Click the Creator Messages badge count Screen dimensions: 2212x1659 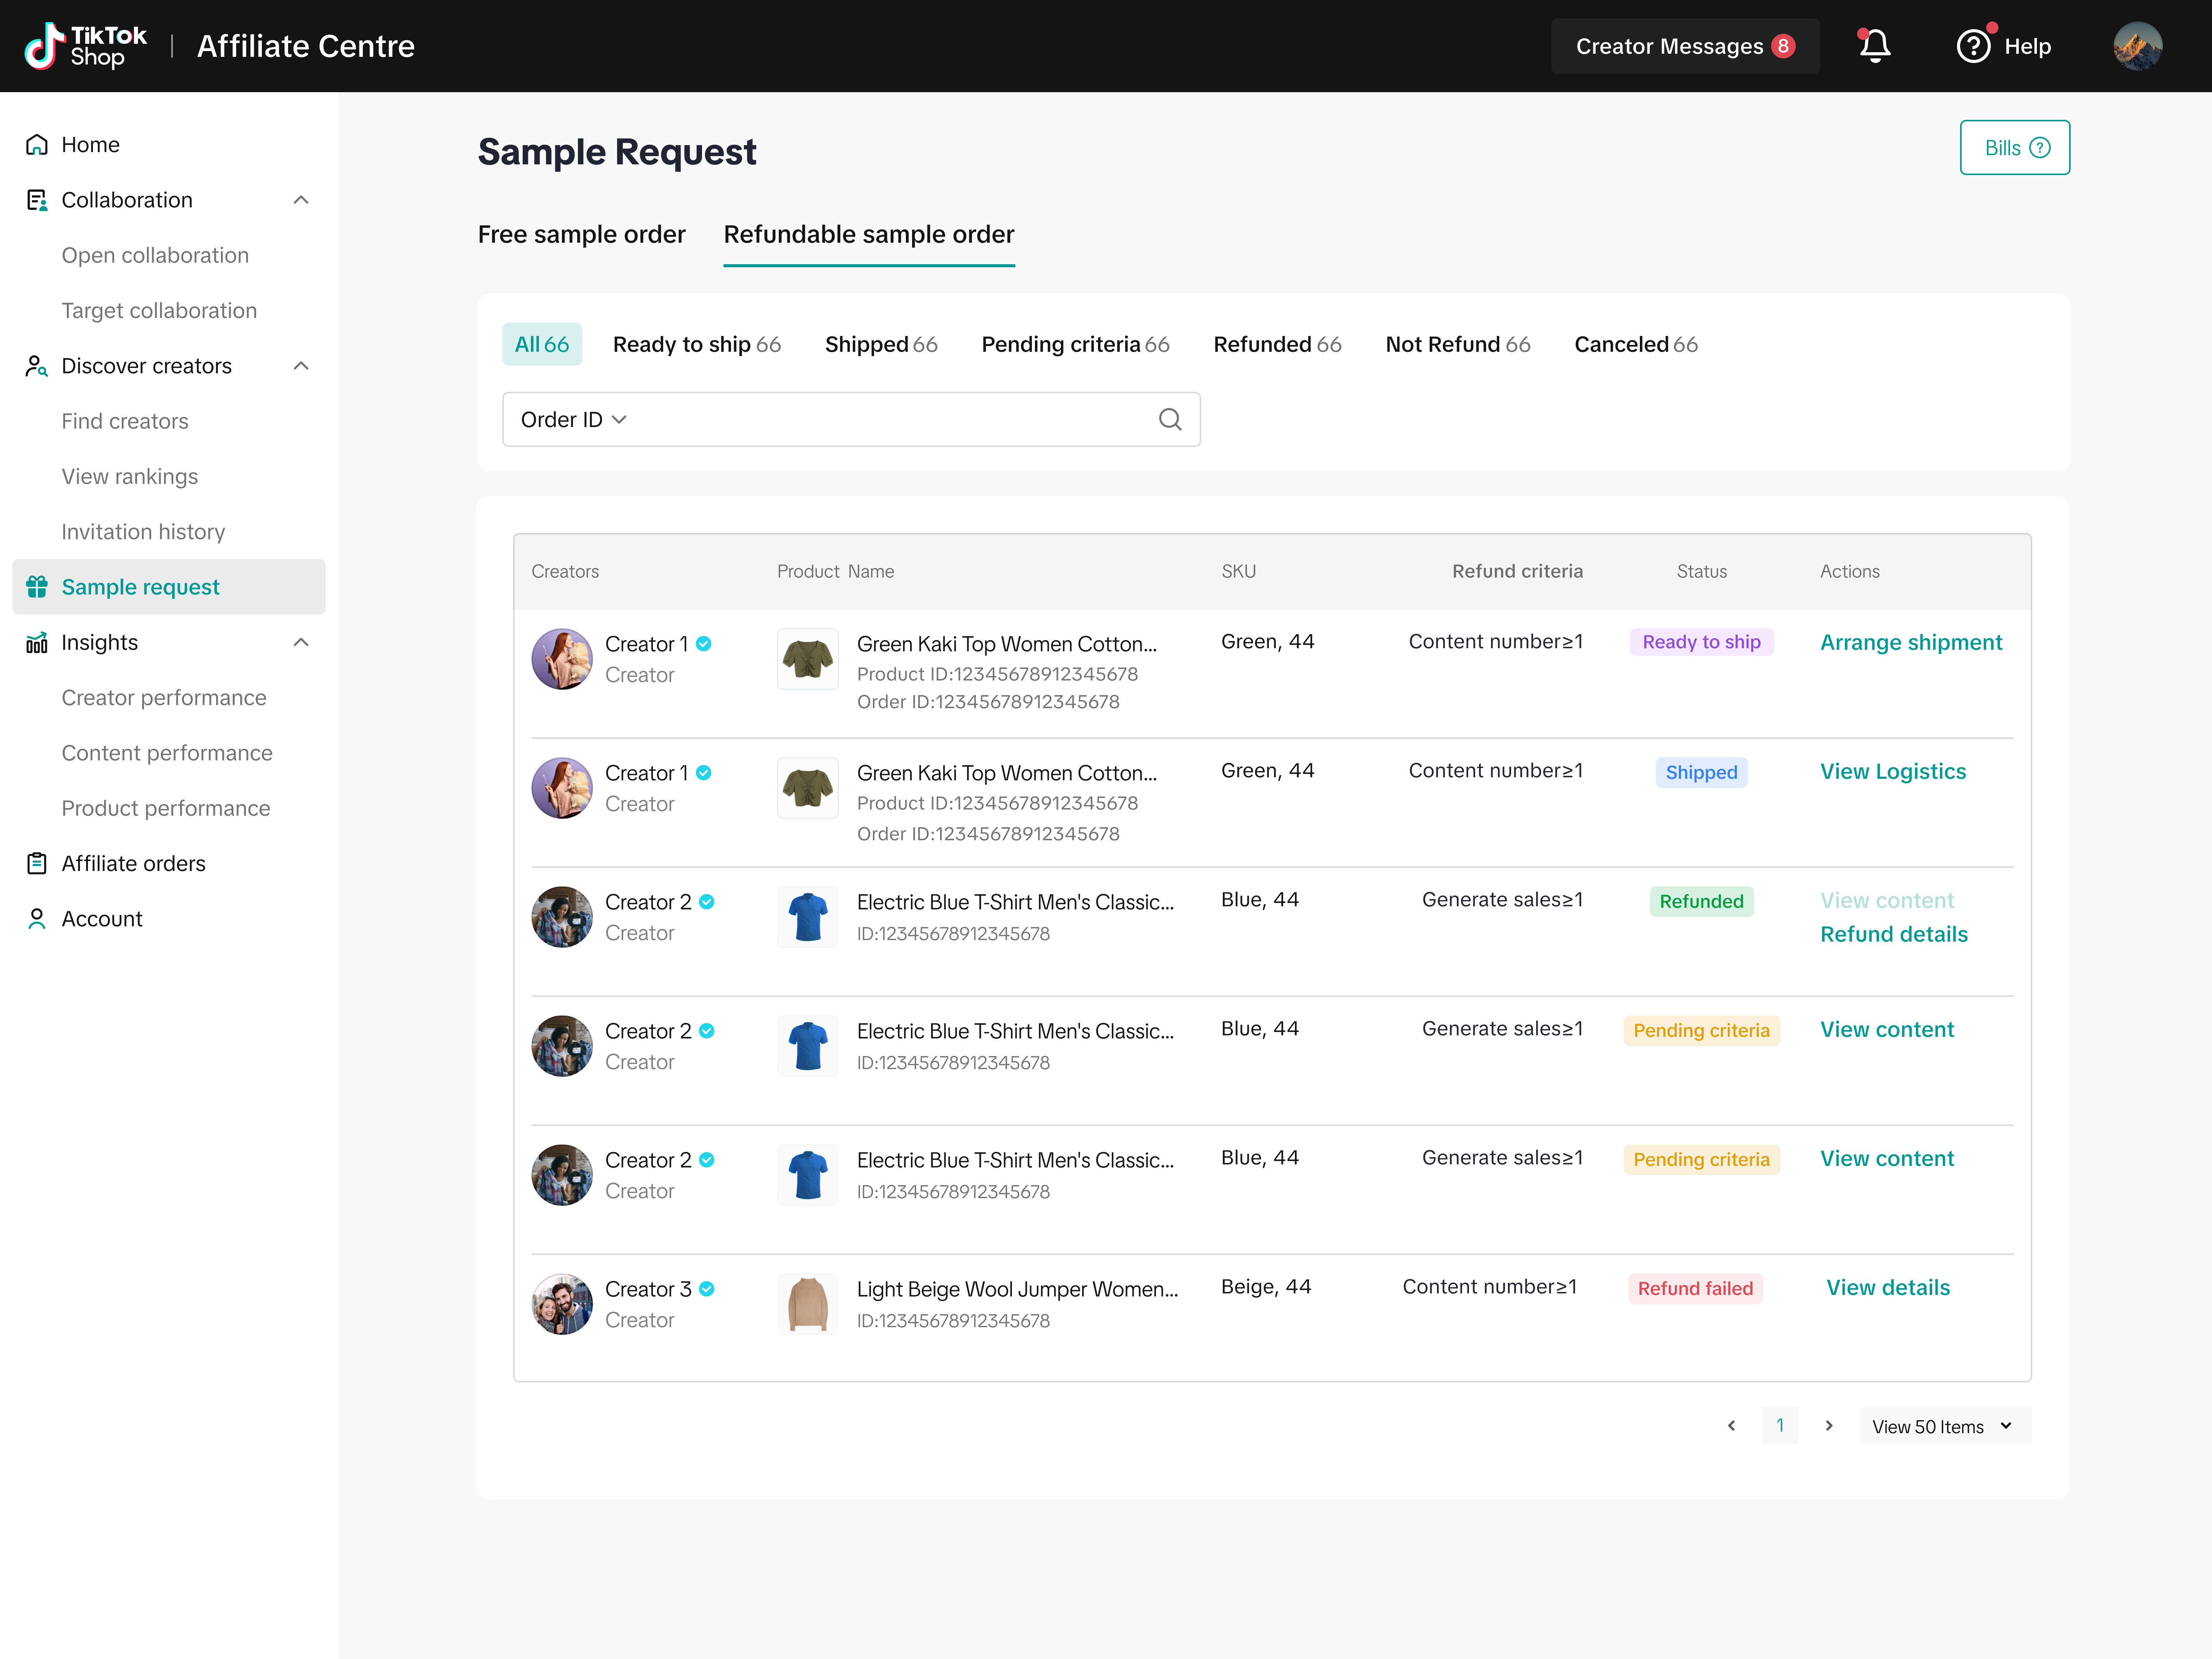[x=1783, y=46]
